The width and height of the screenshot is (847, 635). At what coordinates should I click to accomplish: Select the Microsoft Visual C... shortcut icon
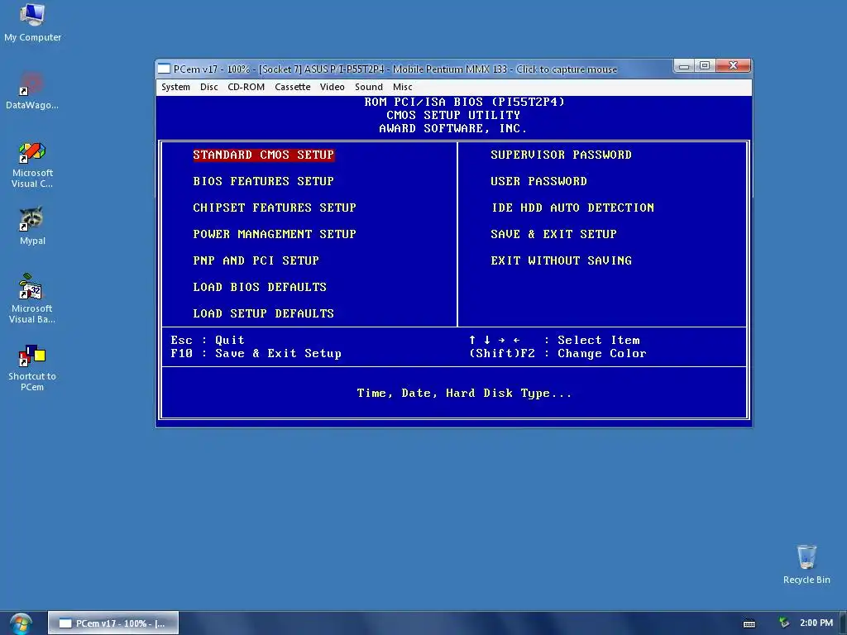(x=32, y=165)
